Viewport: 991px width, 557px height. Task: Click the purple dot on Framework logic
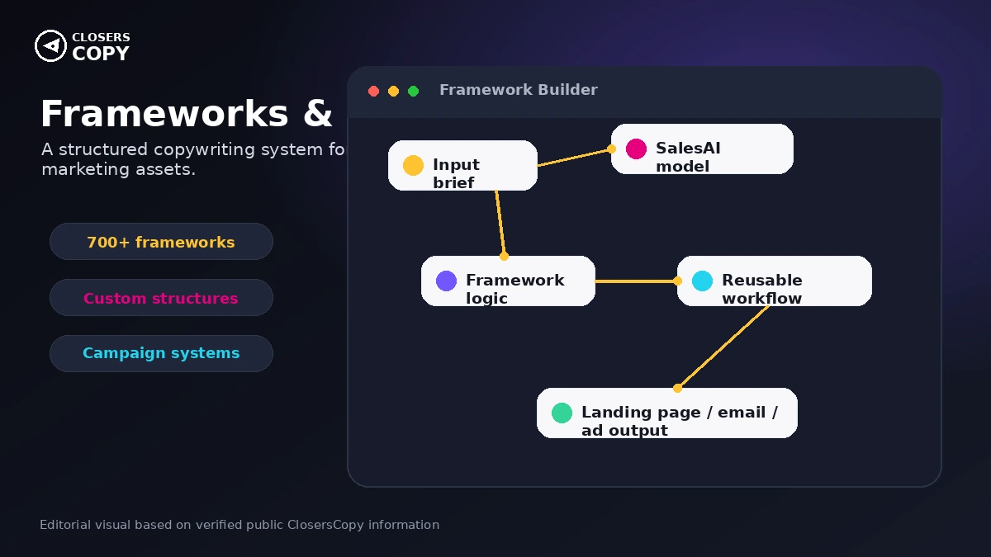[446, 281]
